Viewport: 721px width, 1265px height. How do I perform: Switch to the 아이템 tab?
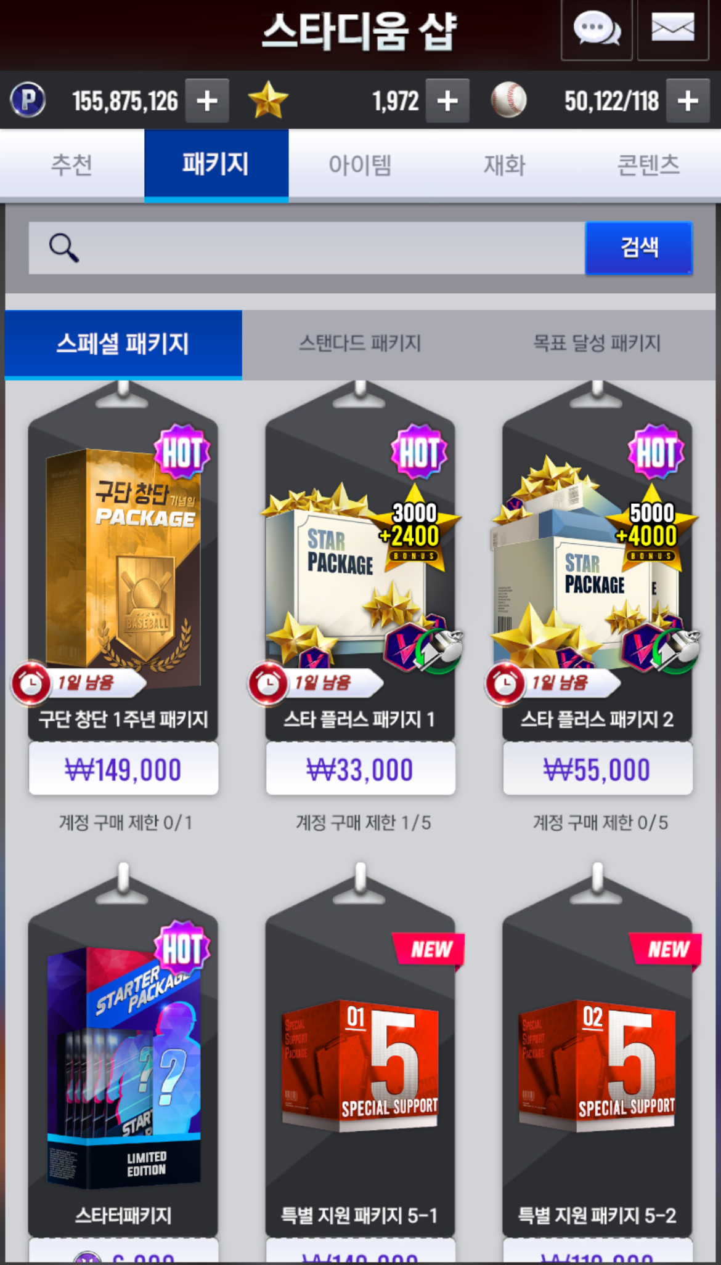point(360,164)
